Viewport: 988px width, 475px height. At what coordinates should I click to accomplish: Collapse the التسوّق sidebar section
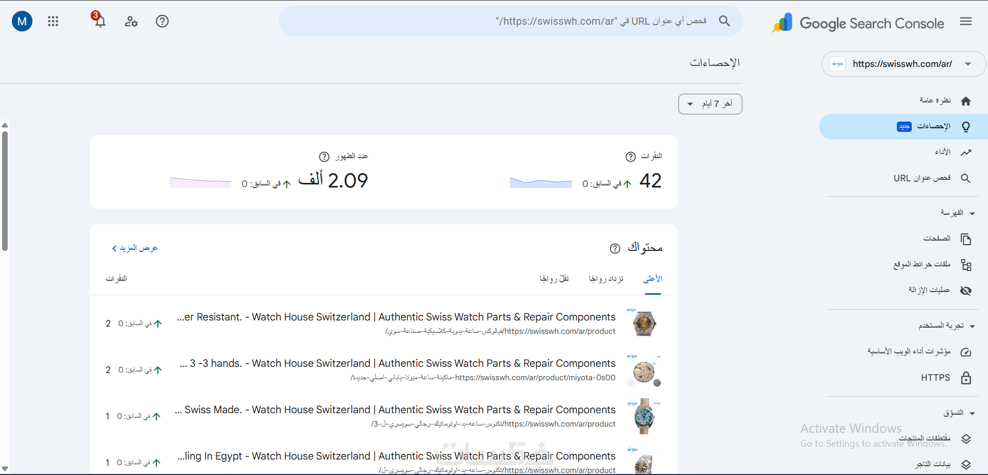tap(972, 413)
